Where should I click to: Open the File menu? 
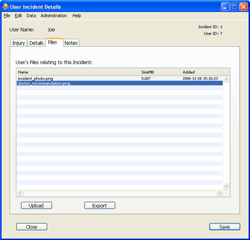click(x=7, y=16)
